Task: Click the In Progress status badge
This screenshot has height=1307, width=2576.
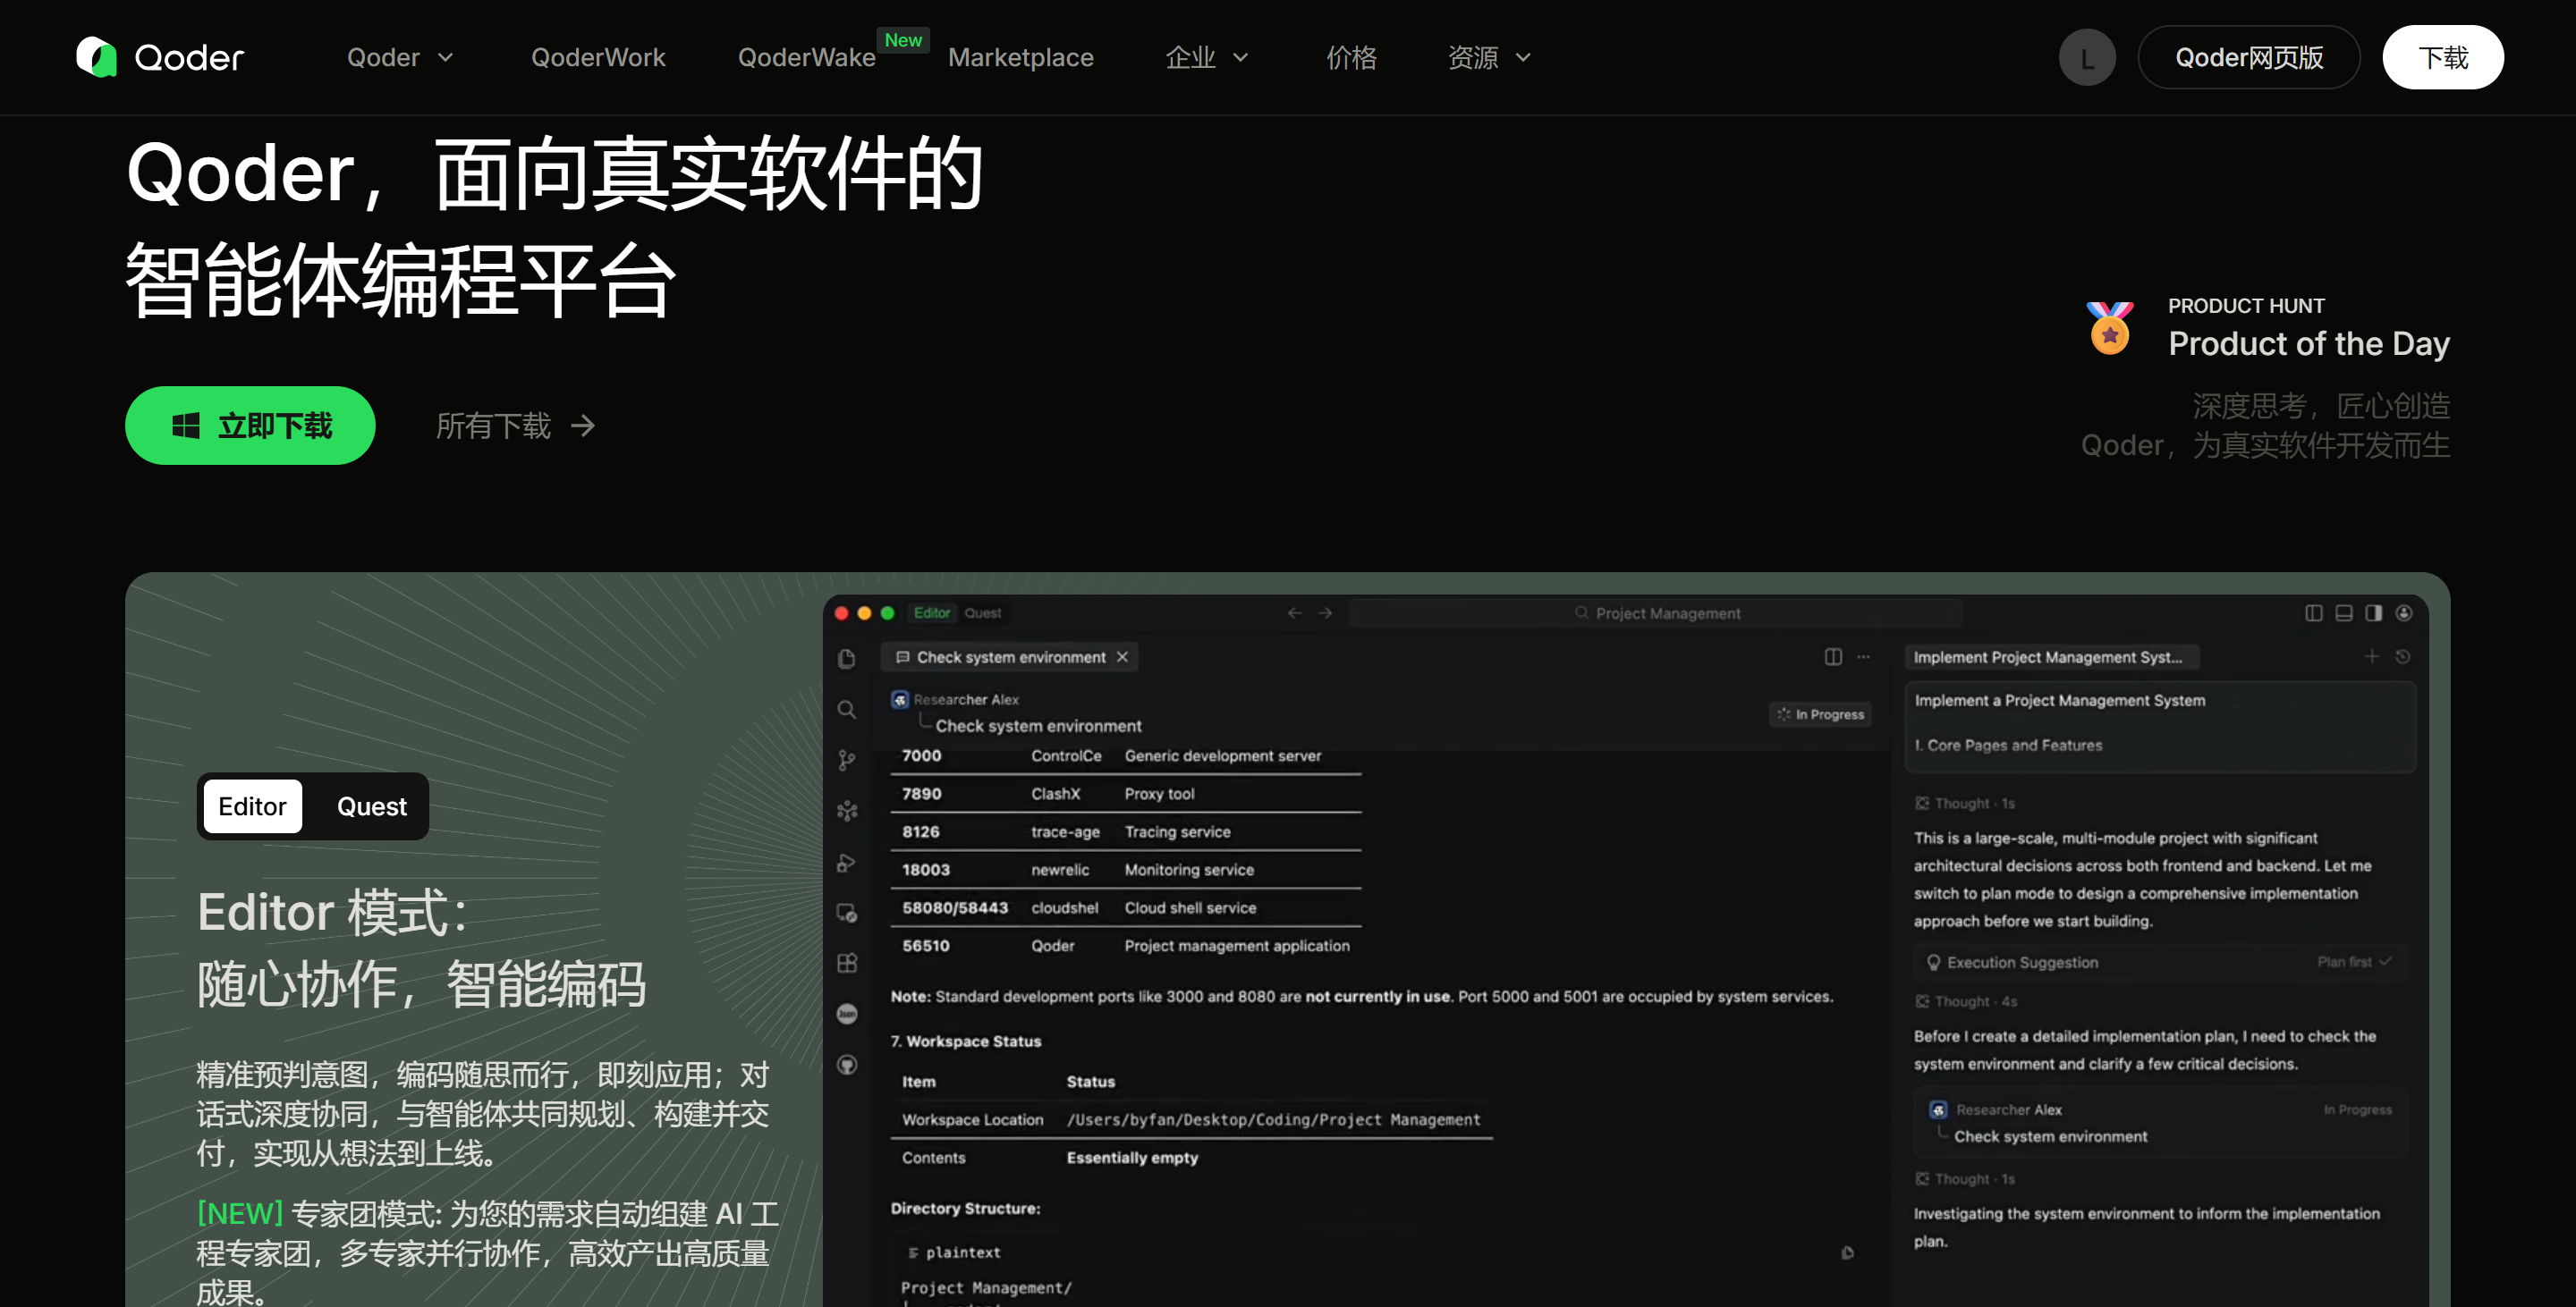Action: pyautogui.click(x=1820, y=714)
